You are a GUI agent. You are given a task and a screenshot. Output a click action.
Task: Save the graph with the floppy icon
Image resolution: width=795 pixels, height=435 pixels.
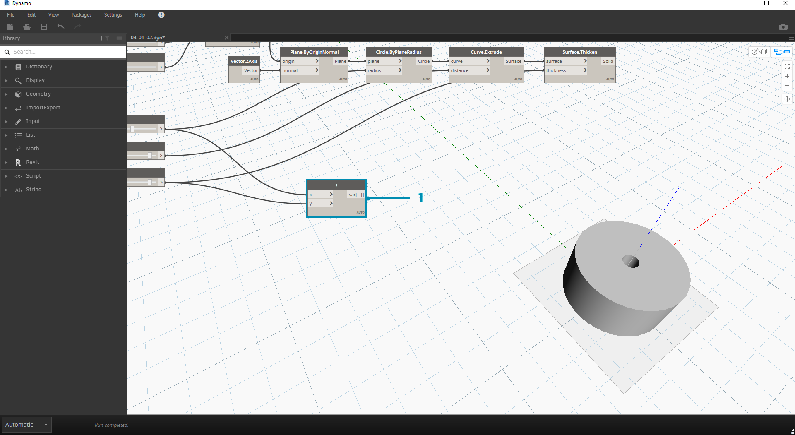point(44,27)
